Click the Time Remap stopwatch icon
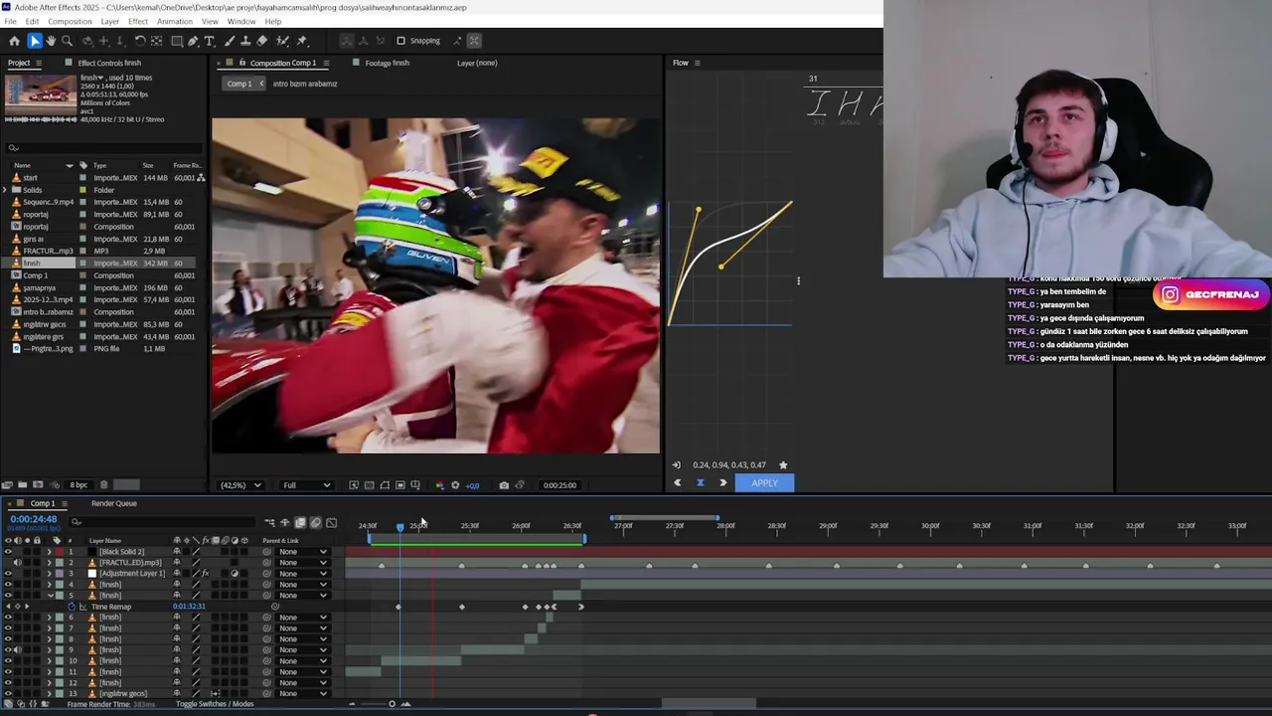This screenshot has height=716, width=1272. [x=72, y=607]
